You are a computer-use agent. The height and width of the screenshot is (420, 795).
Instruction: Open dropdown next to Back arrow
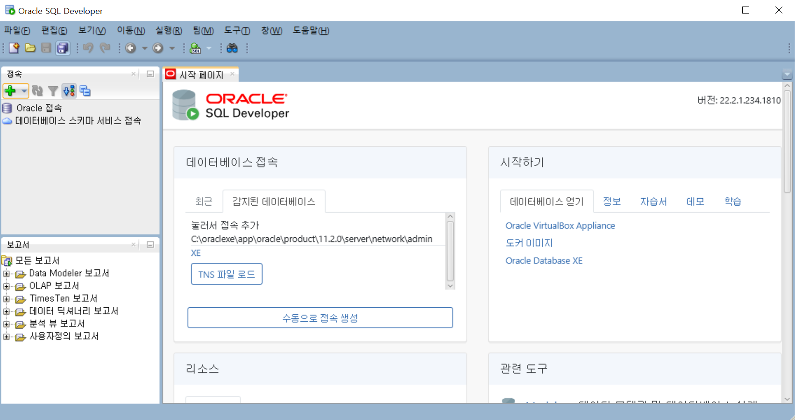point(144,48)
